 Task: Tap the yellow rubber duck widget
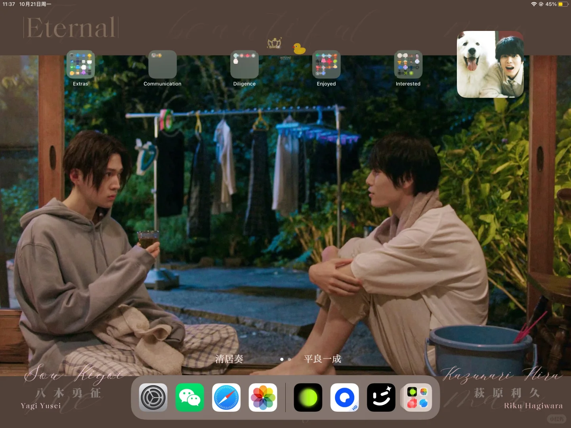coord(299,48)
